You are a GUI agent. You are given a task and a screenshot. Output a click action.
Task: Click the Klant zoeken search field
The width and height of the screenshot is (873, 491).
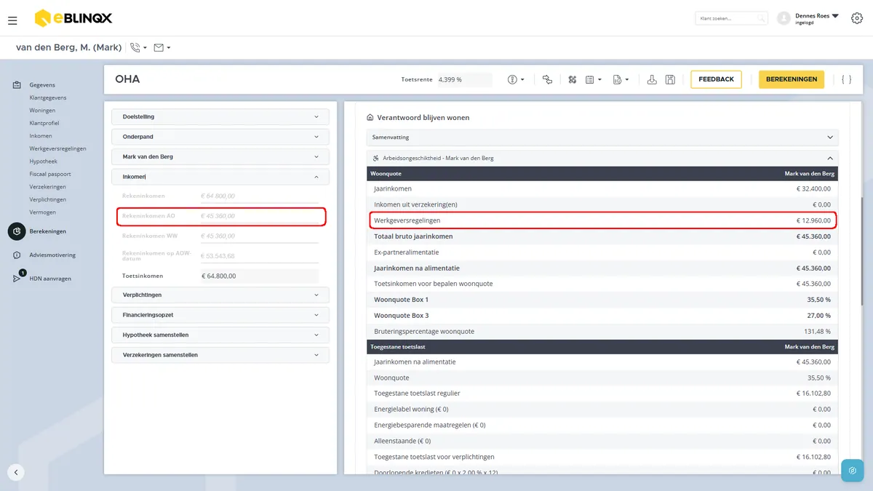point(730,18)
